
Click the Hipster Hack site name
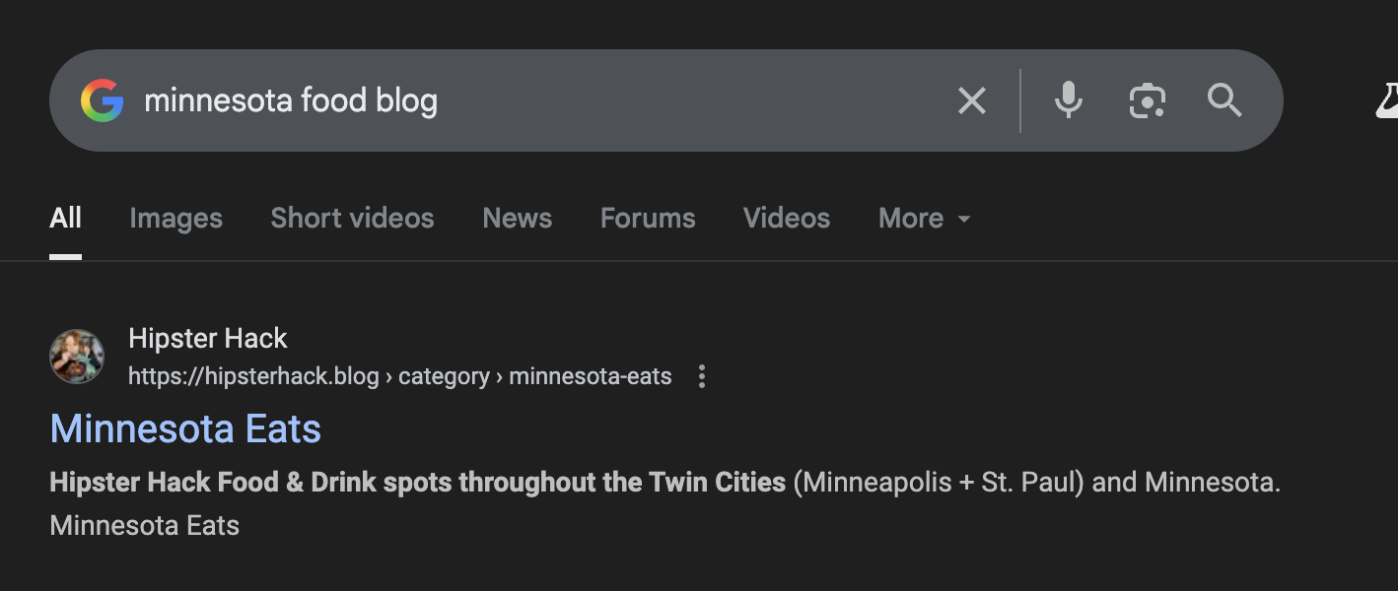[208, 338]
